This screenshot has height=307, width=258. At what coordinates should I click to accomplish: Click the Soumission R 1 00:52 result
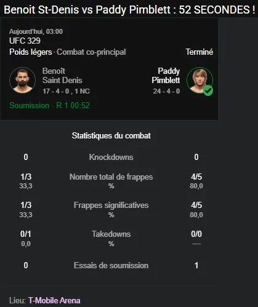50,105
